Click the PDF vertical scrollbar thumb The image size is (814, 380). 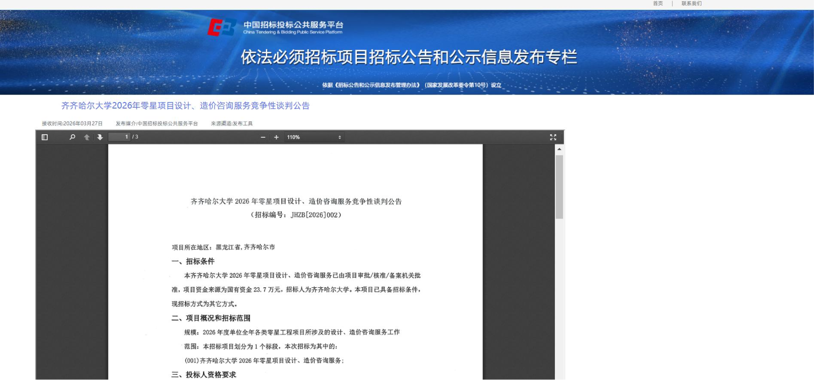(x=559, y=187)
